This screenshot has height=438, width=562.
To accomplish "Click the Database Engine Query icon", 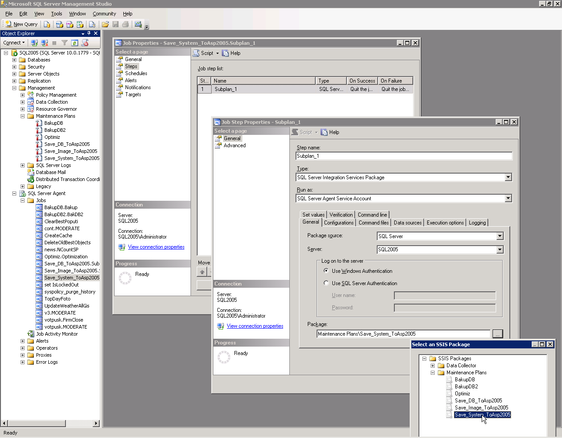I will pyautogui.click(x=47, y=24).
